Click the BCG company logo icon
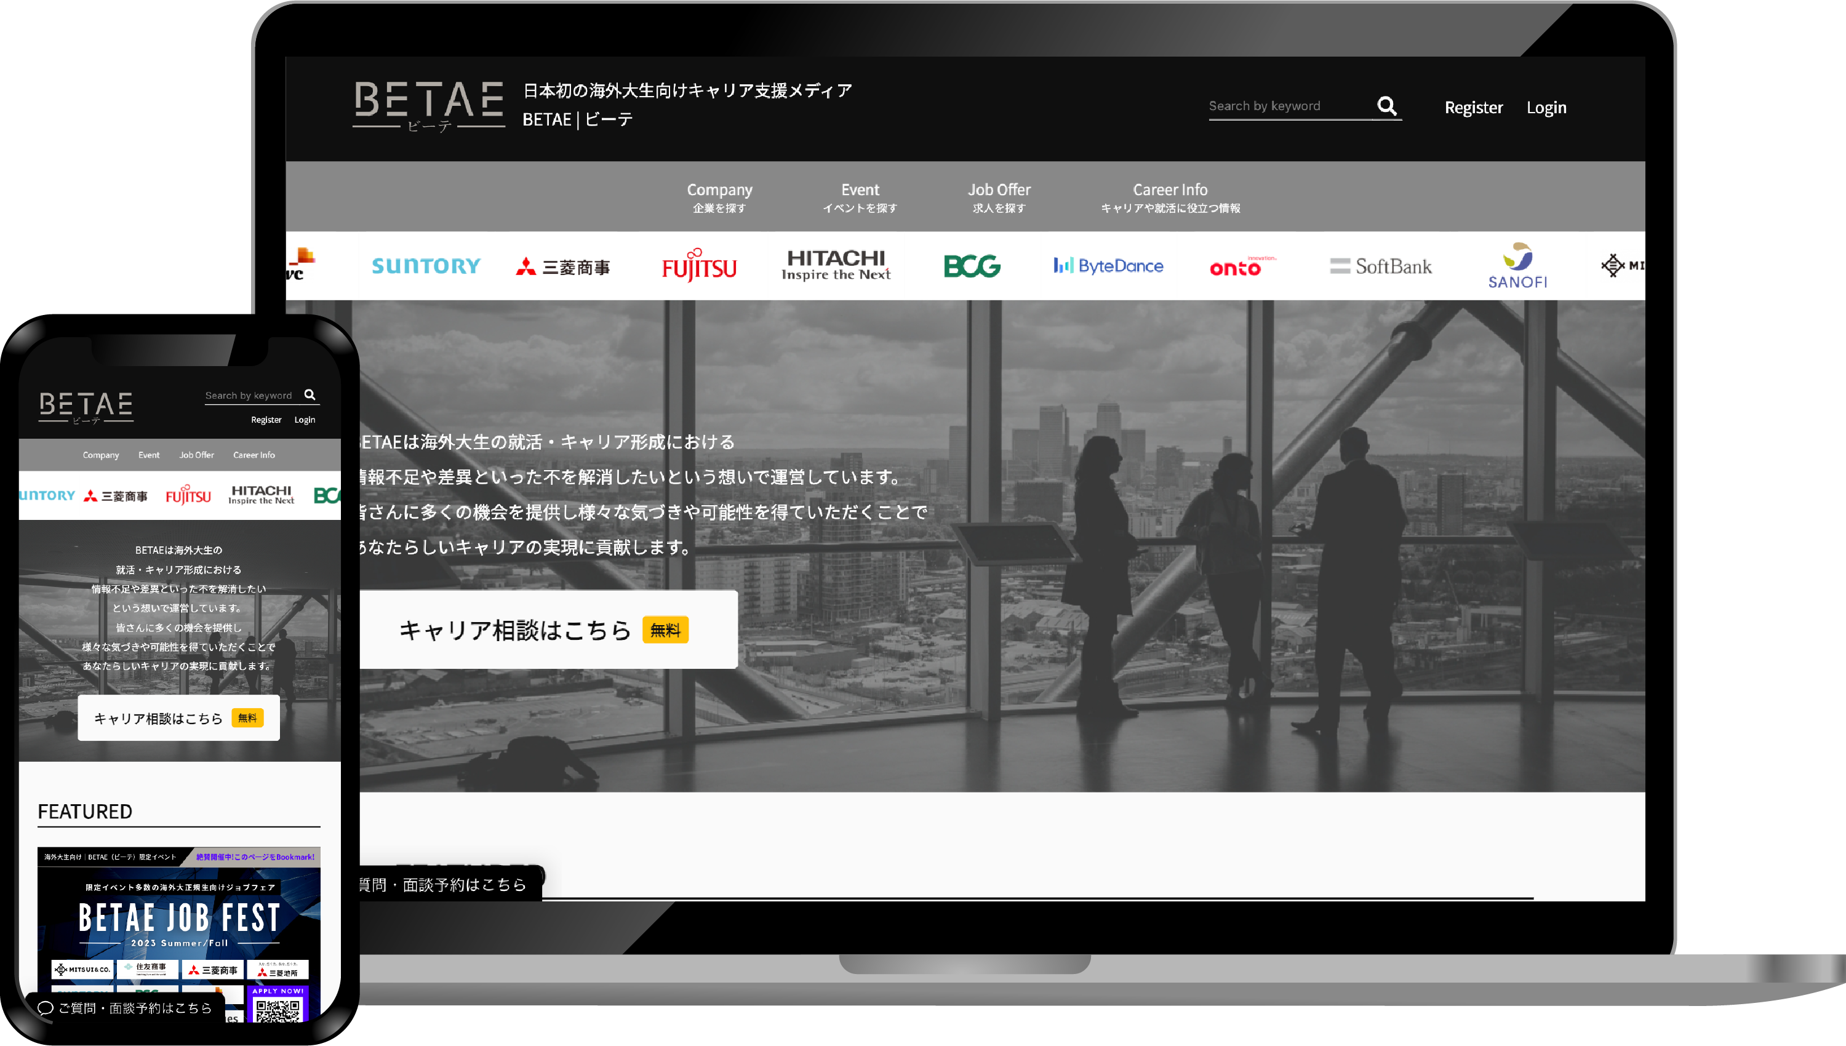 point(972,265)
